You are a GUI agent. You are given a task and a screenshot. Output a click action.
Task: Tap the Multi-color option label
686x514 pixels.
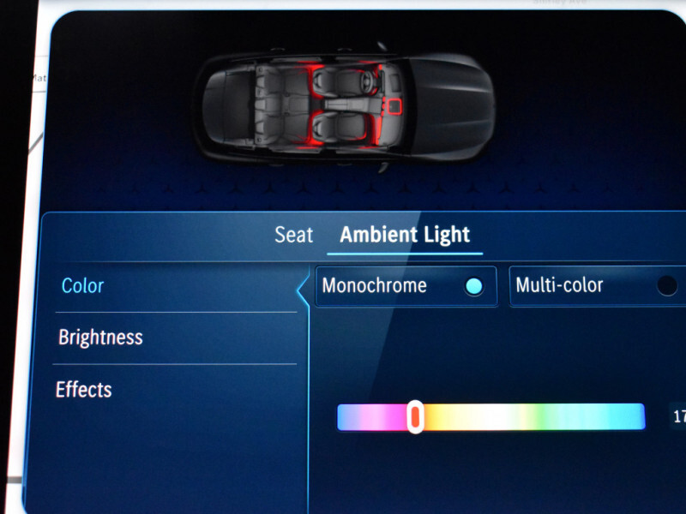tap(559, 285)
